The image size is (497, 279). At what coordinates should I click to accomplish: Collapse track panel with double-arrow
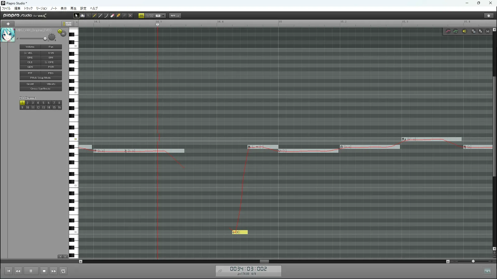coord(77,22)
